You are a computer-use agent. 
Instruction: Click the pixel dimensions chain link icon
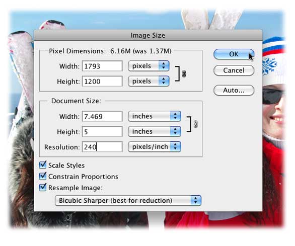(184, 74)
